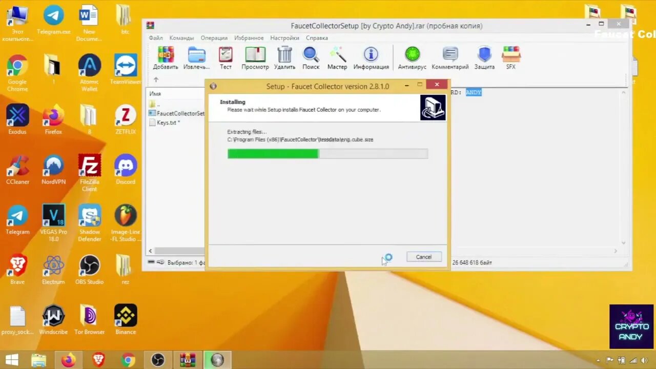The image size is (656, 369).
Task: Open the Команды menu
Action: pos(181,38)
